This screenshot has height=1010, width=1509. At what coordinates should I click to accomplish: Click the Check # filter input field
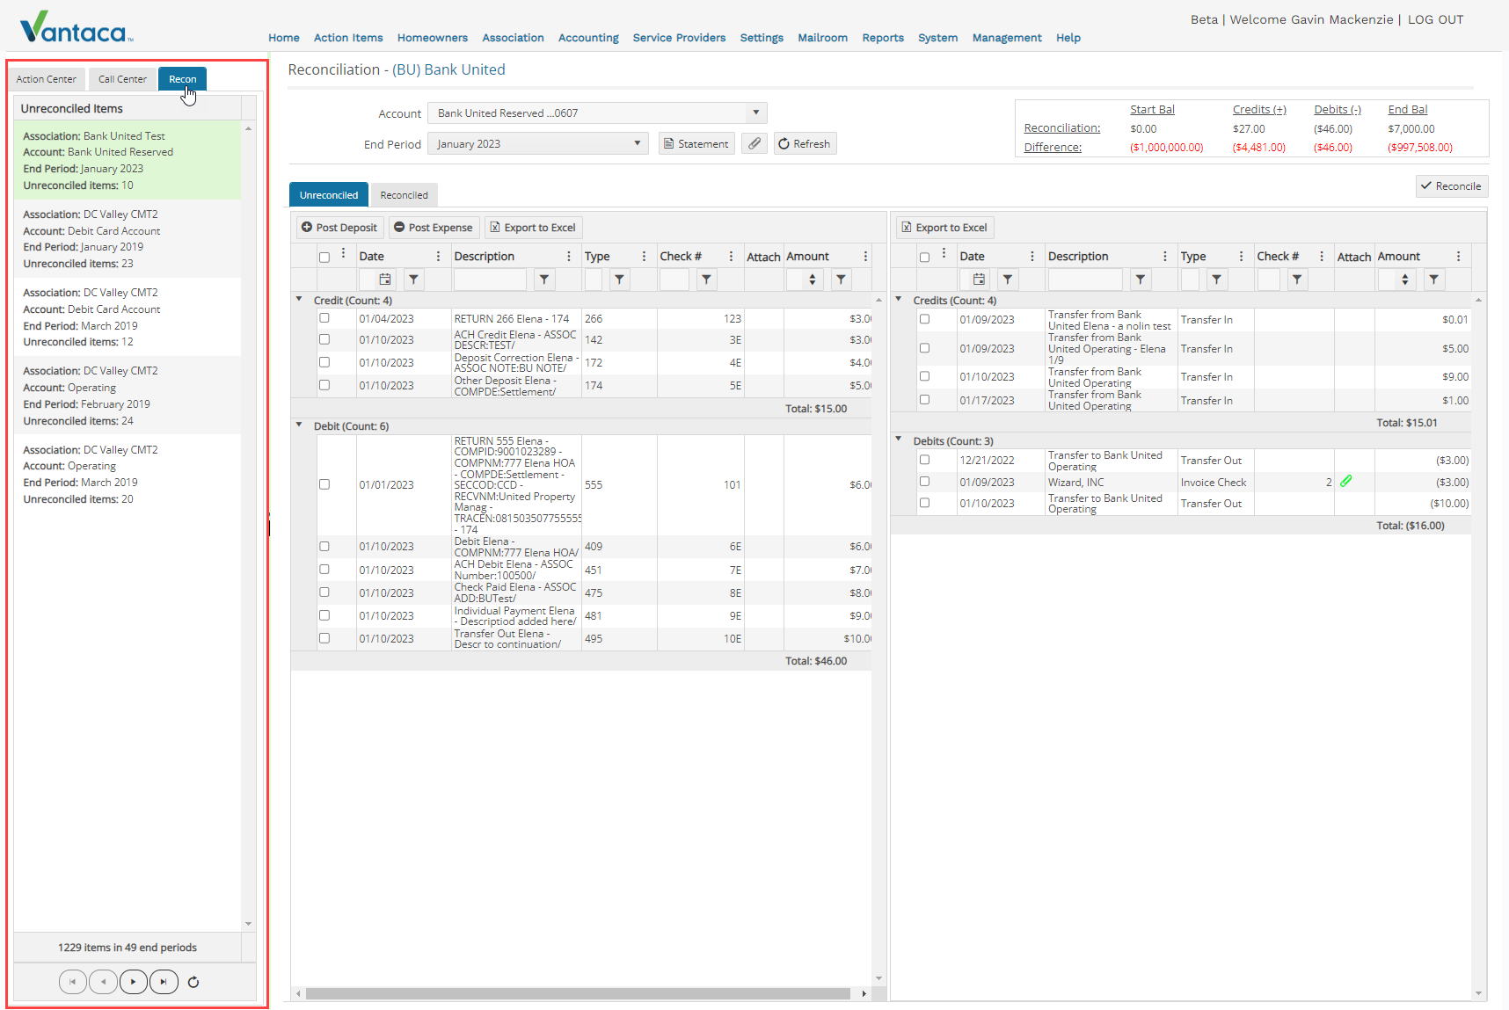click(x=674, y=279)
